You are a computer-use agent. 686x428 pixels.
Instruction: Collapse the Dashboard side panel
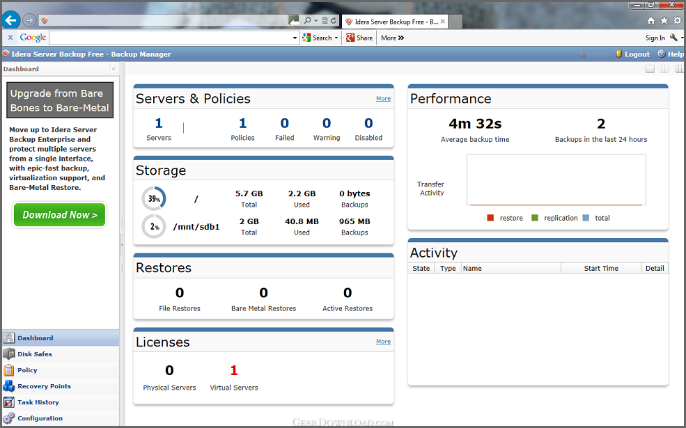coord(114,69)
